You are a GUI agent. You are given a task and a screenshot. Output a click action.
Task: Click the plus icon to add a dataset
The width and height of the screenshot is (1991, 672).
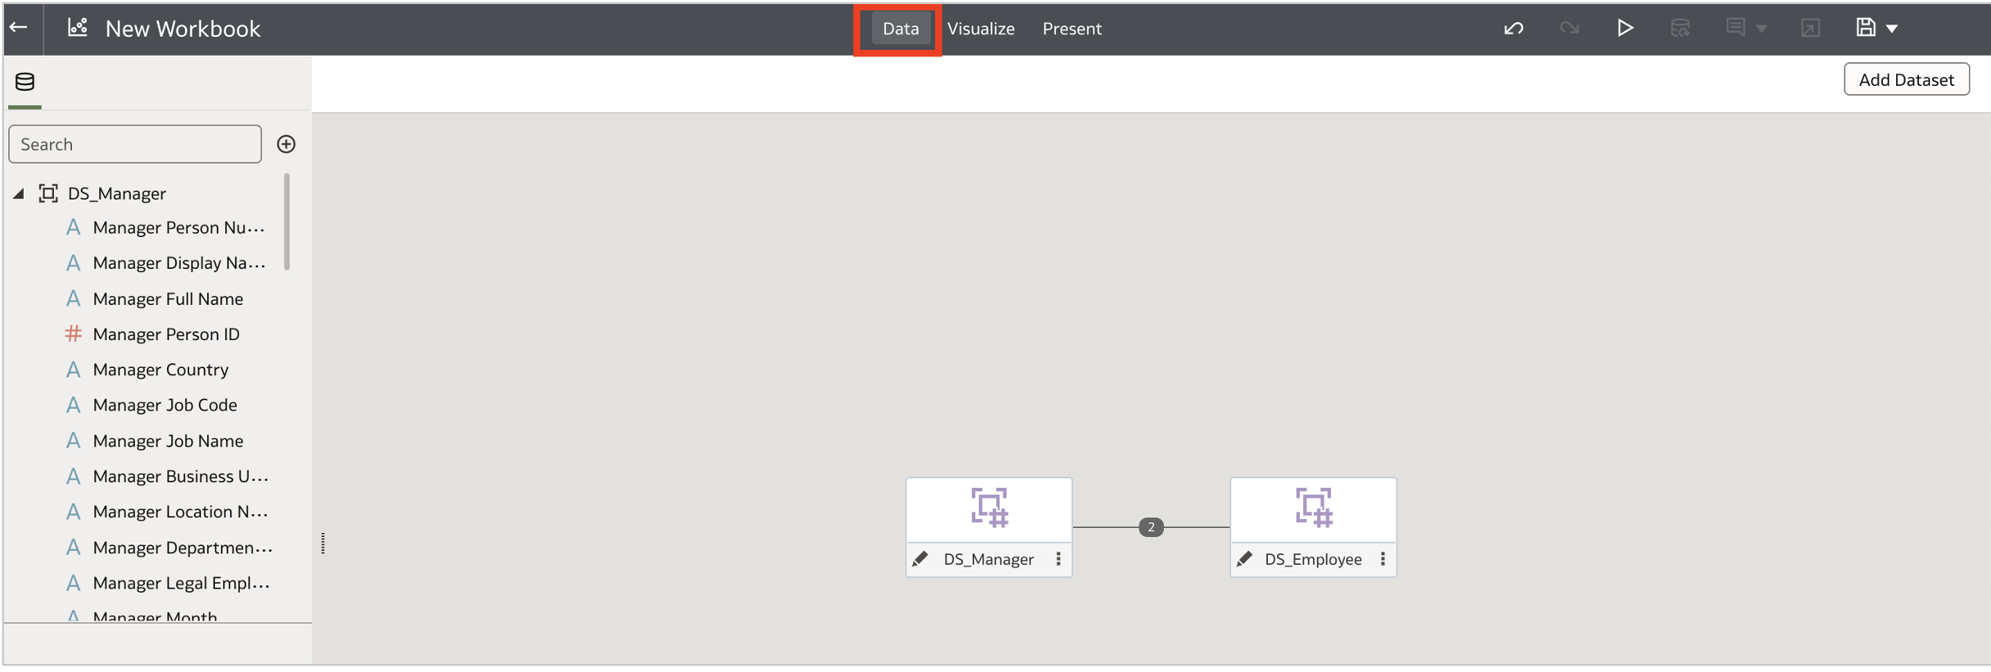point(285,144)
